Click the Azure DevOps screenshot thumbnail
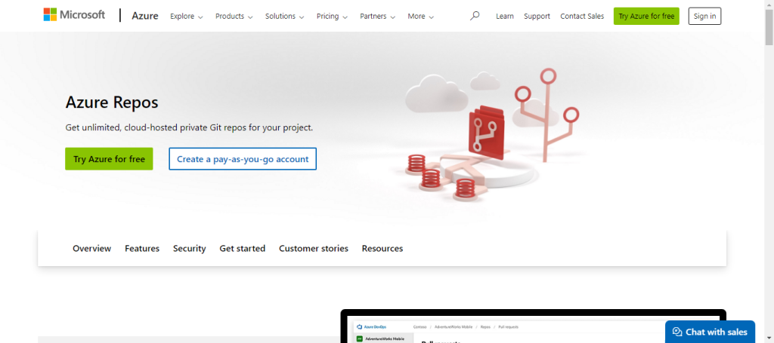 click(533, 326)
